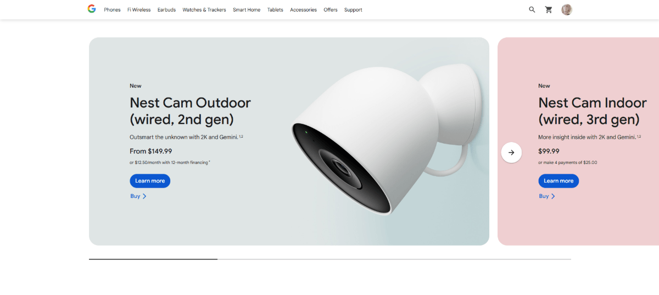Screen dimensions: 659x295
Task: Click Buy link for Nest Cam Outdoor
Action: 138,196
